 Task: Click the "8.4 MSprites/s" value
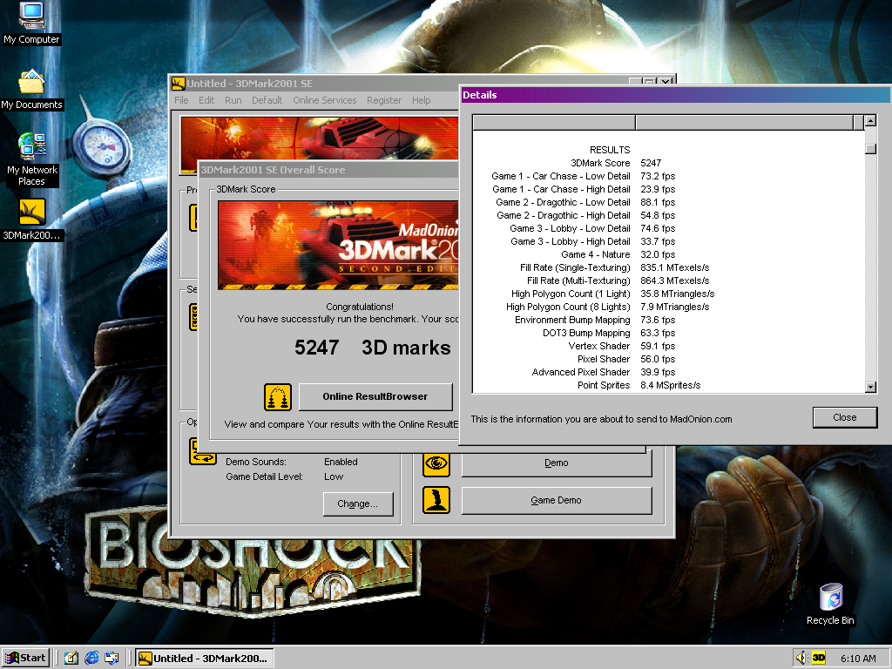(670, 386)
